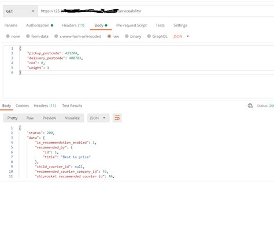Click the "cod": 0 line in editor
The height and width of the screenshot is (241, 274).
pyautogui.click(x=36, y=63)
